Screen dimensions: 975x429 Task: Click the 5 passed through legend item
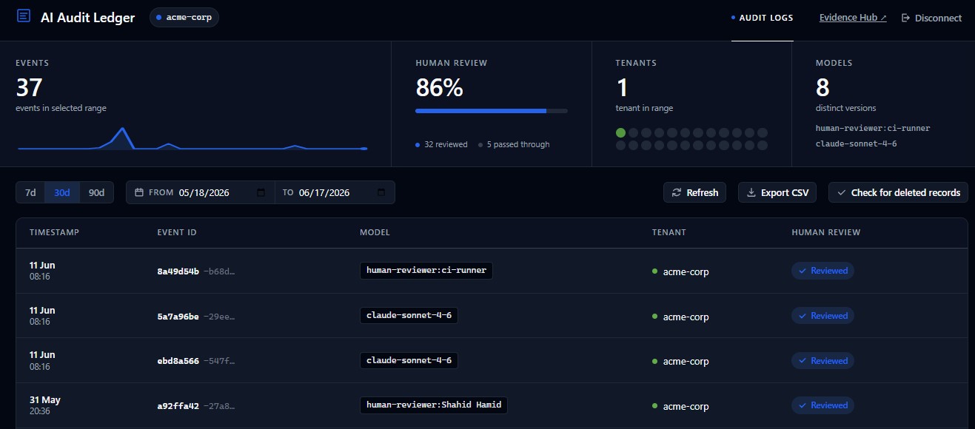pos(514,144)
